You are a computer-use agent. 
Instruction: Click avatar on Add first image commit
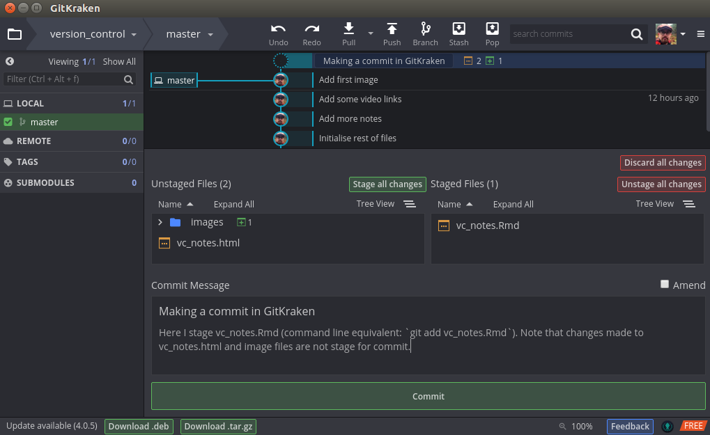click(x=281, y=80)
